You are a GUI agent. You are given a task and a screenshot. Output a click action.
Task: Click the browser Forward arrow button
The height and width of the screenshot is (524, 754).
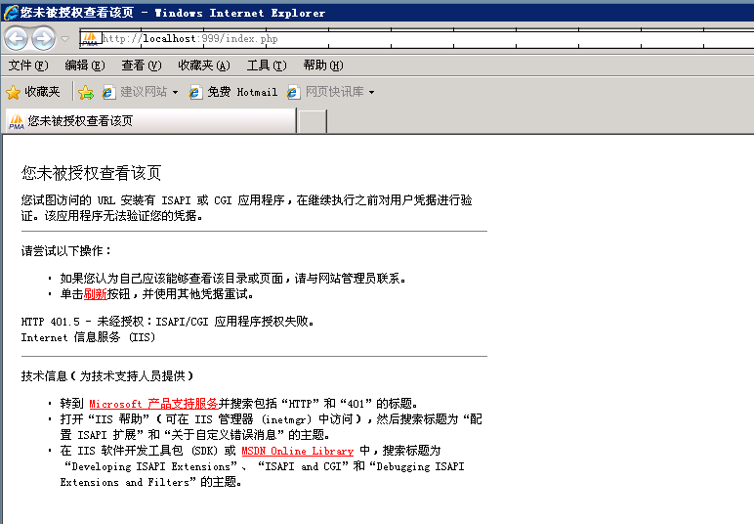(44, 39)
